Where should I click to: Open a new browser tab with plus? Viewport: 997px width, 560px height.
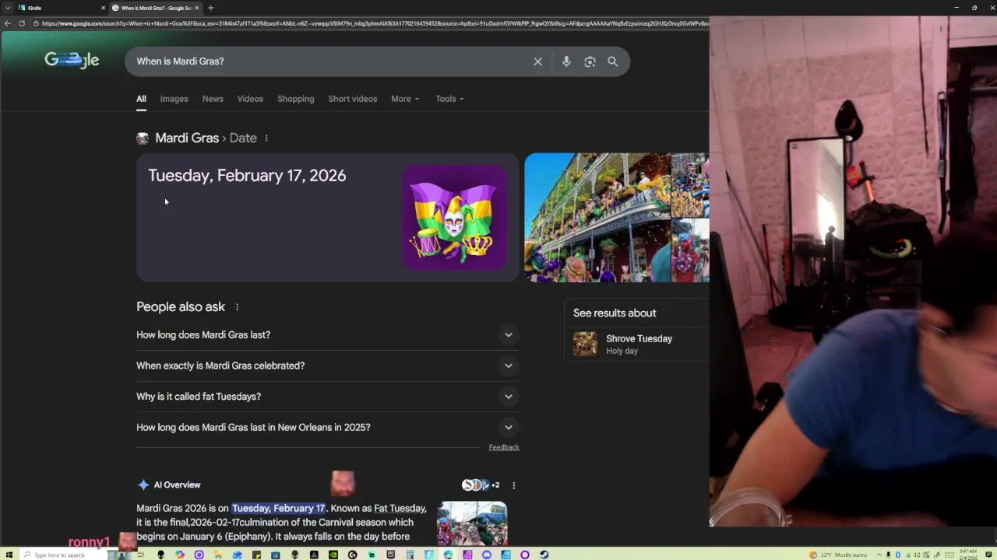coord(210,8)
